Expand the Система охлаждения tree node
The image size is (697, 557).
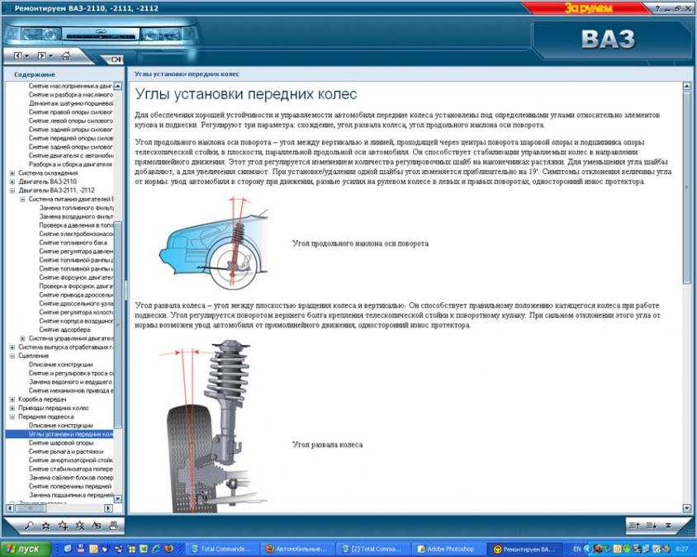coord(12,173)
